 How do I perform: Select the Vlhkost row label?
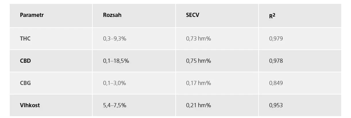30,105
